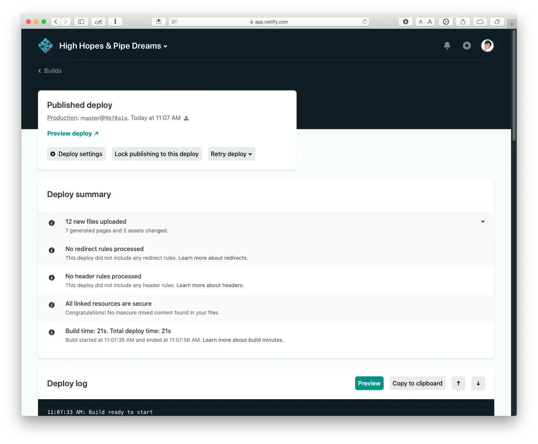538x444 pixels.
Task: Open Learn more about redirects
Action: 213,258
